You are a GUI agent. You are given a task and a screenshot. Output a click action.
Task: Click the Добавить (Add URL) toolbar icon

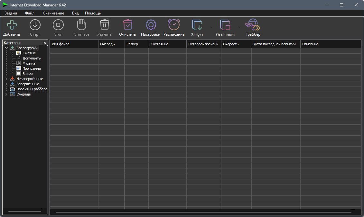(x=12, y=25)
